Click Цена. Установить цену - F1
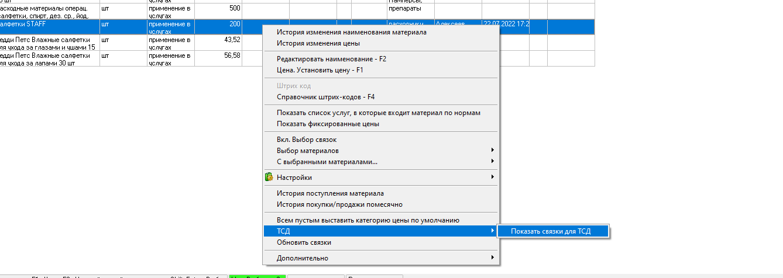 click(320, 70)
